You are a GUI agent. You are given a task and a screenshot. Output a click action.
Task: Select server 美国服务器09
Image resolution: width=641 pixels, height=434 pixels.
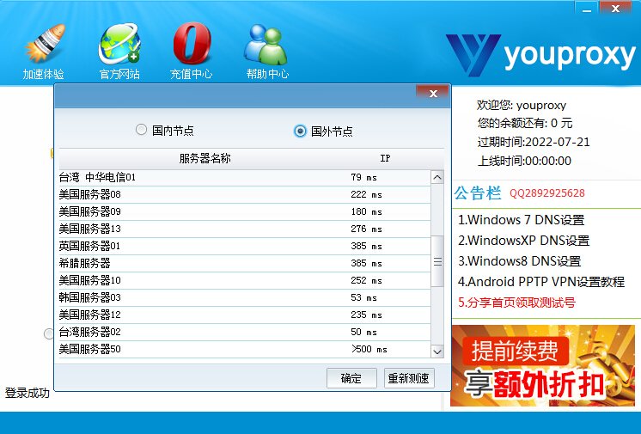[245, 212]
